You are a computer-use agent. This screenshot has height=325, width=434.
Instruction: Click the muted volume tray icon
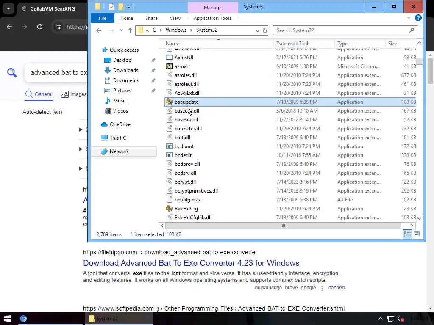click(401, 319)
